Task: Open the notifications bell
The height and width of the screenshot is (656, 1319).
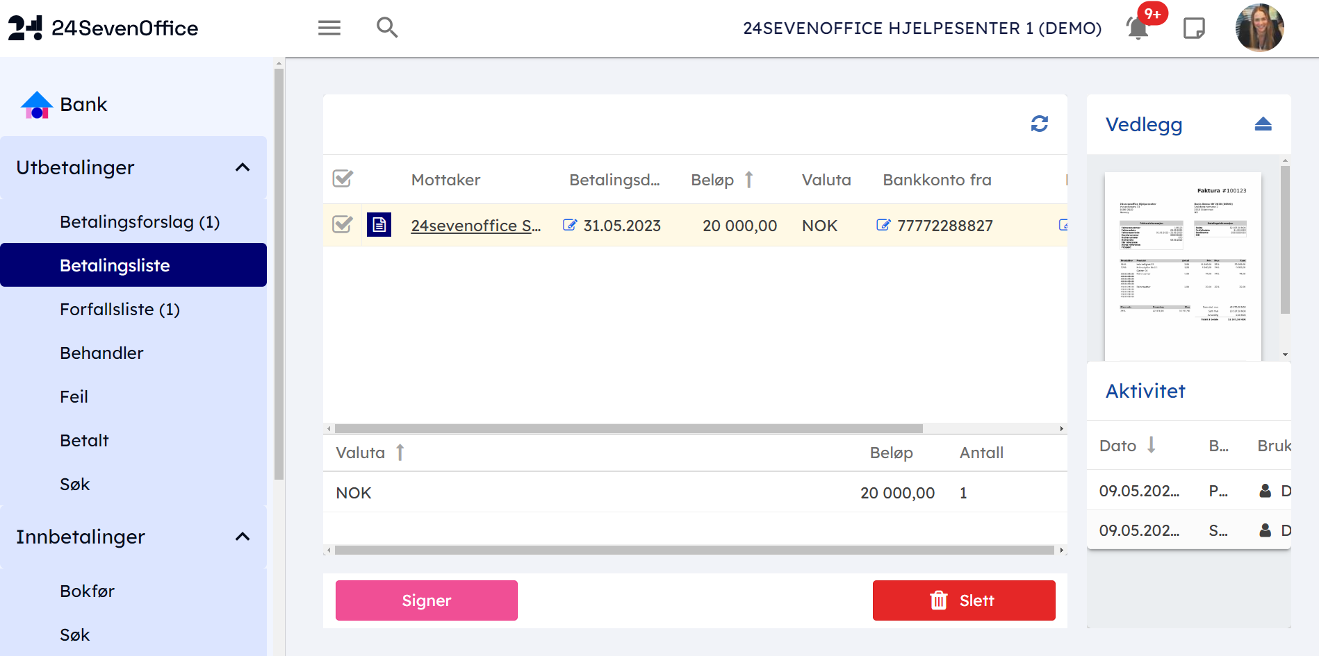Action: tap(1138, 28)
